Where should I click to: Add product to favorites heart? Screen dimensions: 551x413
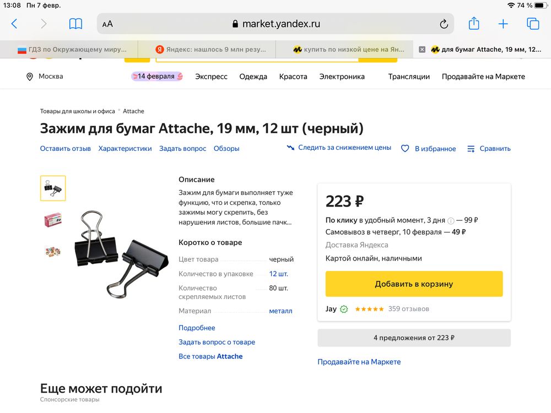click(405, 149)
